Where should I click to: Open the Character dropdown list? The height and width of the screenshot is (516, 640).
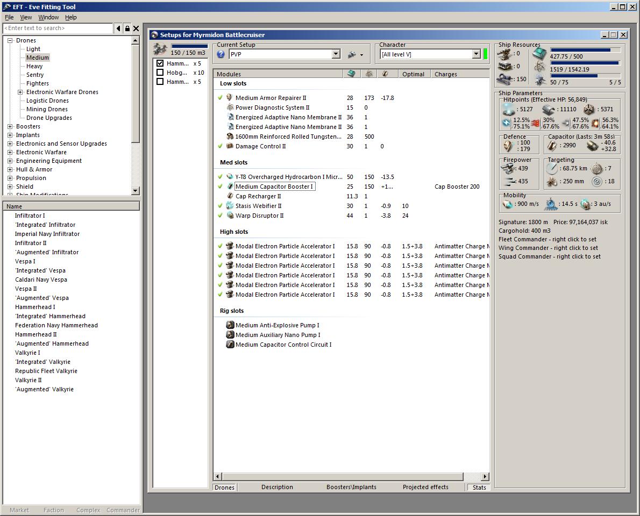476,54
